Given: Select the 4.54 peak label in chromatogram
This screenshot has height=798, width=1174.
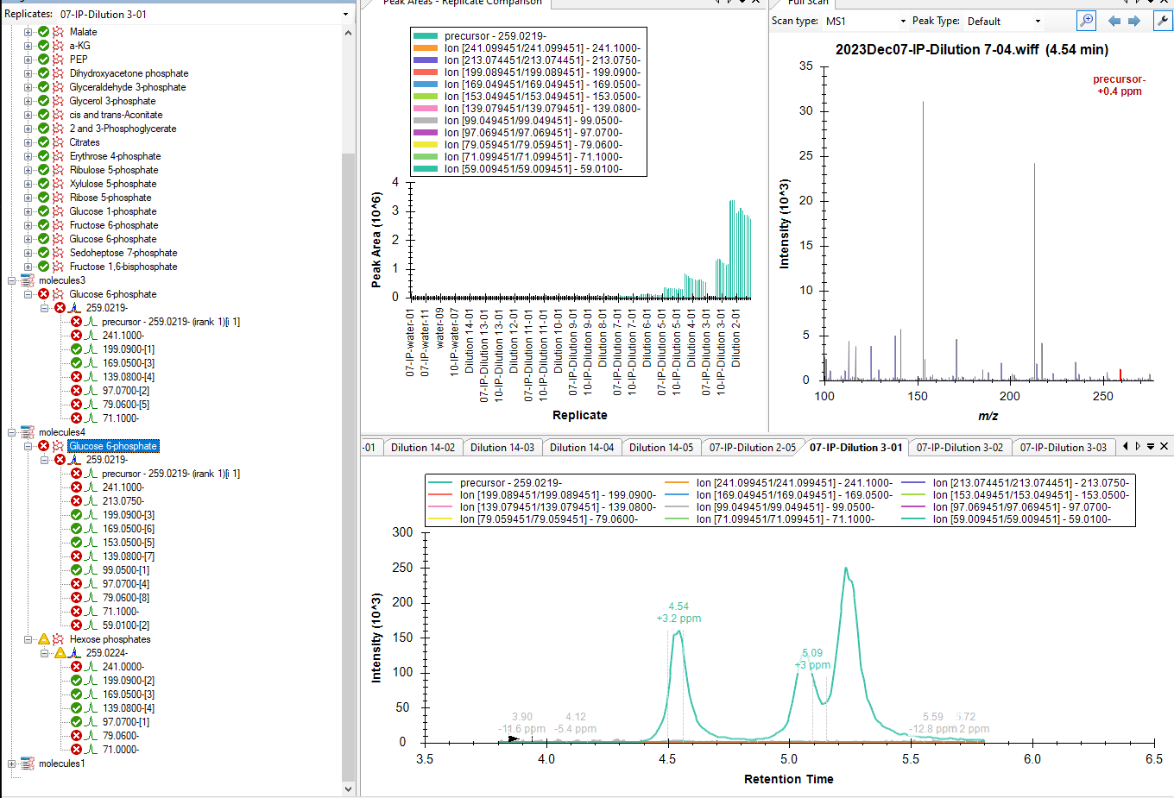Looking at the screenshot, I should coord(679,606).
